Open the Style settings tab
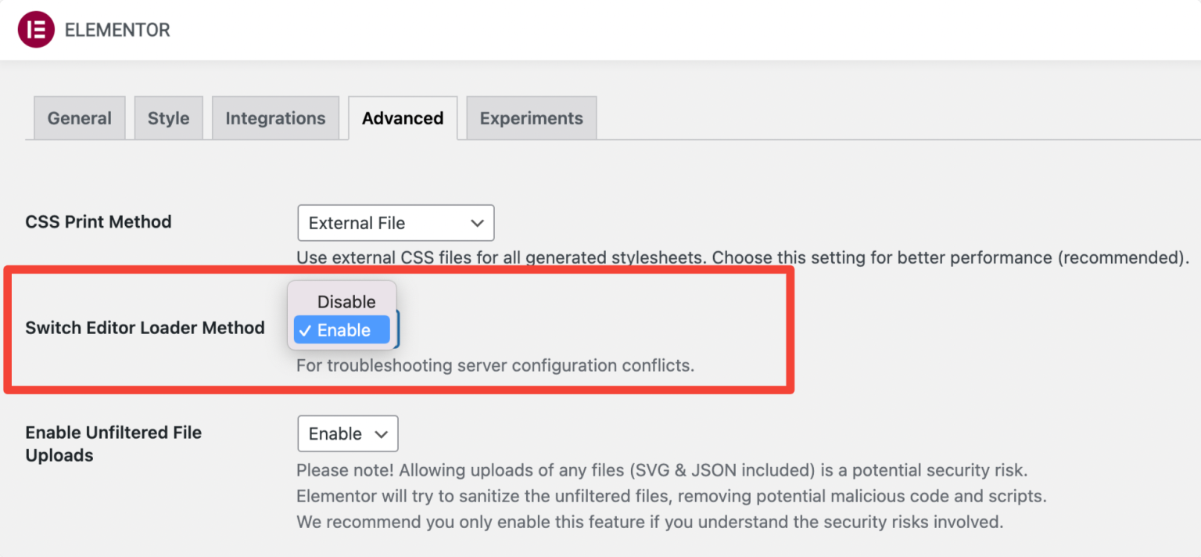This screenshot has height=557, width=1201. [x=168, y=117]
